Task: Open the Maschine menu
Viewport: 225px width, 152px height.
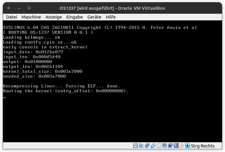Action: pyautogui.click(x=31, y=17)
